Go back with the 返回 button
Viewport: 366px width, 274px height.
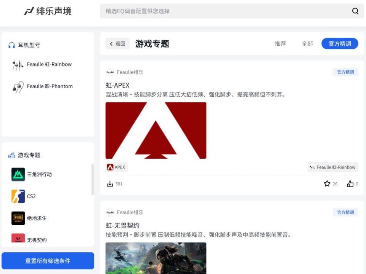coord(117,43)
